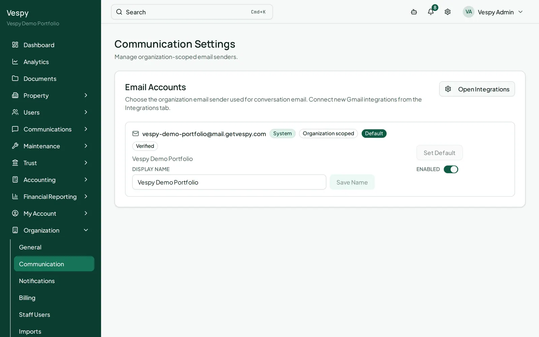This screenshot has width=539, height=337.
Task: Click the Email Accounts heading
Action: 155,87
